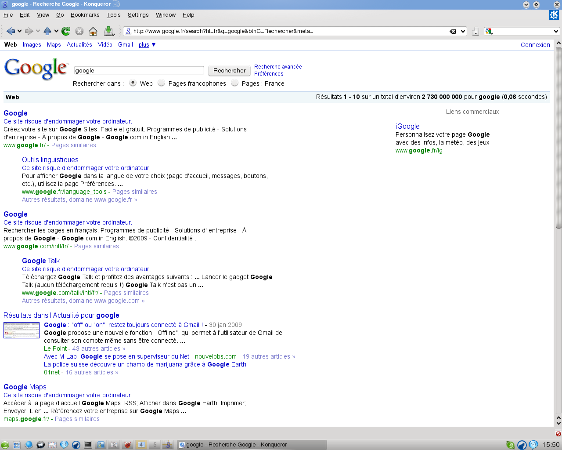Clear the location bar with the eraser icon
This screenshot has width=562, height=450.
coord(453,31)
